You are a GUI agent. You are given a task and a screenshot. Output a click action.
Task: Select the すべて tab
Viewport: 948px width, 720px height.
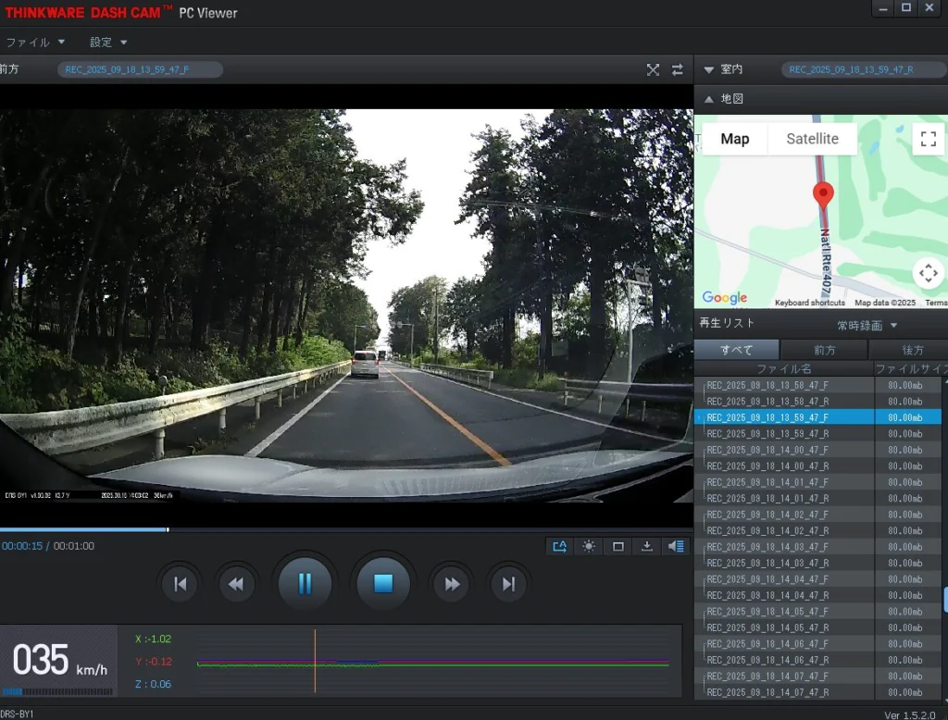(x=736, y=350)
